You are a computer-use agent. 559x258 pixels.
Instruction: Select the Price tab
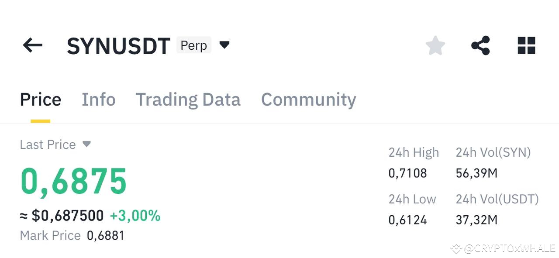(x=40, y=100)
